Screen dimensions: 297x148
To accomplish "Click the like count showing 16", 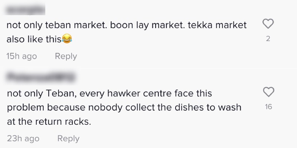I will pos(268,107).
